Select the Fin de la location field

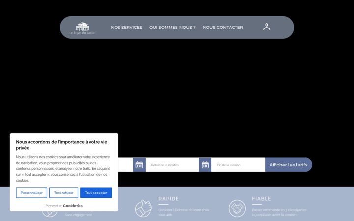pyautogui.click(x=238, y=165)
